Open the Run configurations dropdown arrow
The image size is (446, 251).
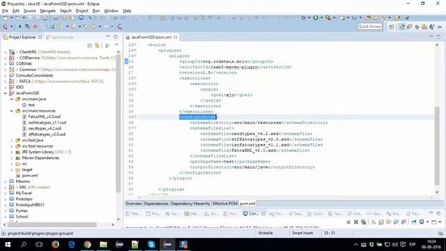(321, 17)
